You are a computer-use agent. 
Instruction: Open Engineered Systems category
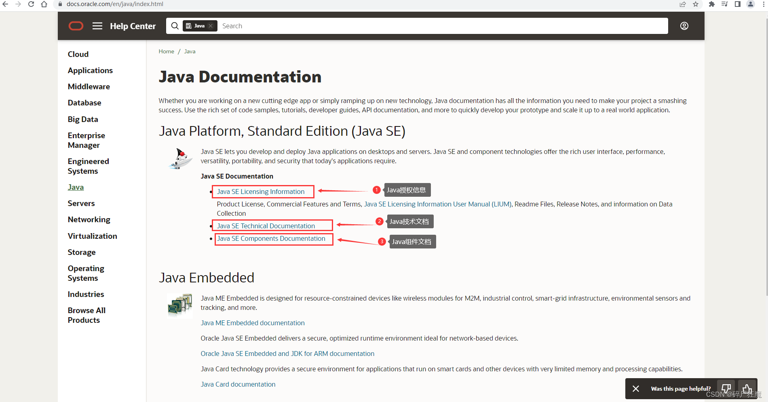click(89, 166)
